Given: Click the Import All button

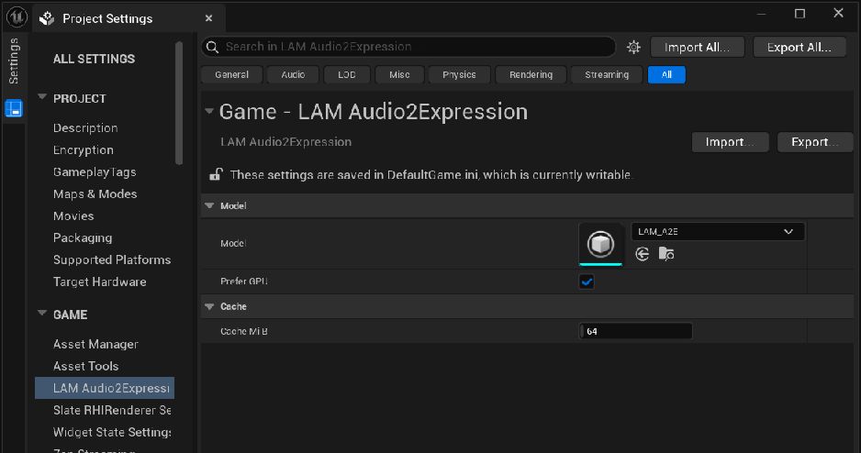Looking at the screenshot, I should pos(698,47).
